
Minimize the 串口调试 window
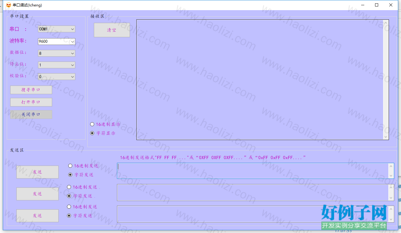coord(362,5)
